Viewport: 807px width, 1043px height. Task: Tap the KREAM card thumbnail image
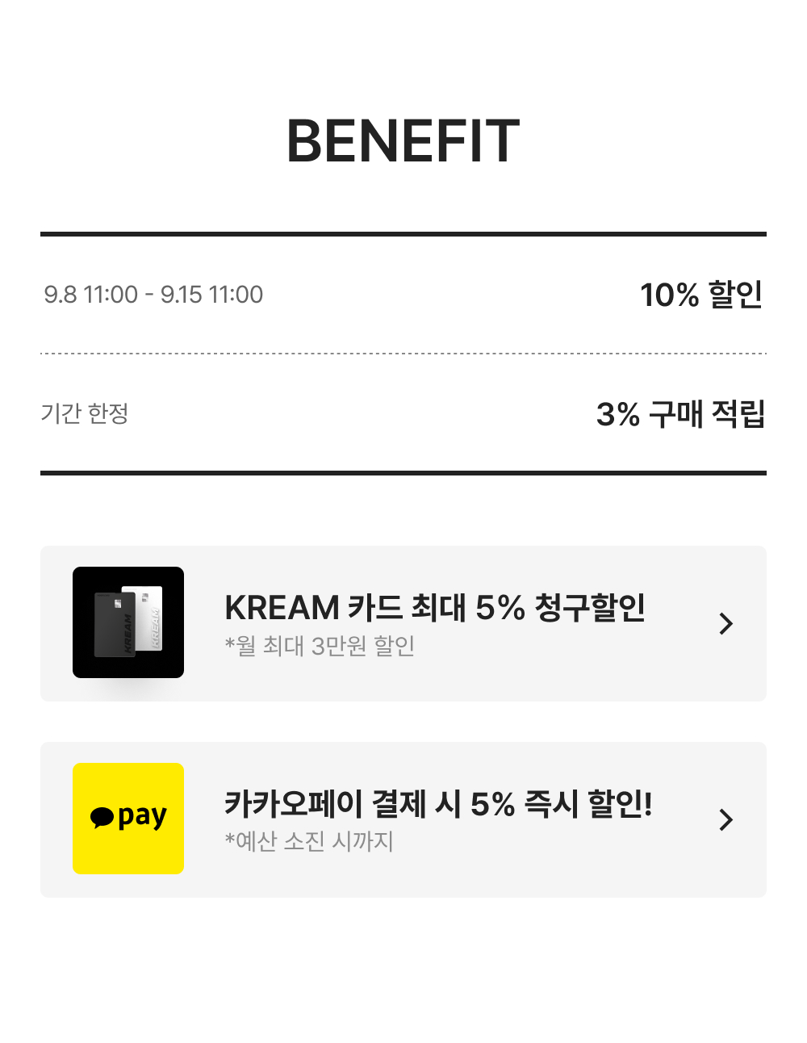[128, 622]
